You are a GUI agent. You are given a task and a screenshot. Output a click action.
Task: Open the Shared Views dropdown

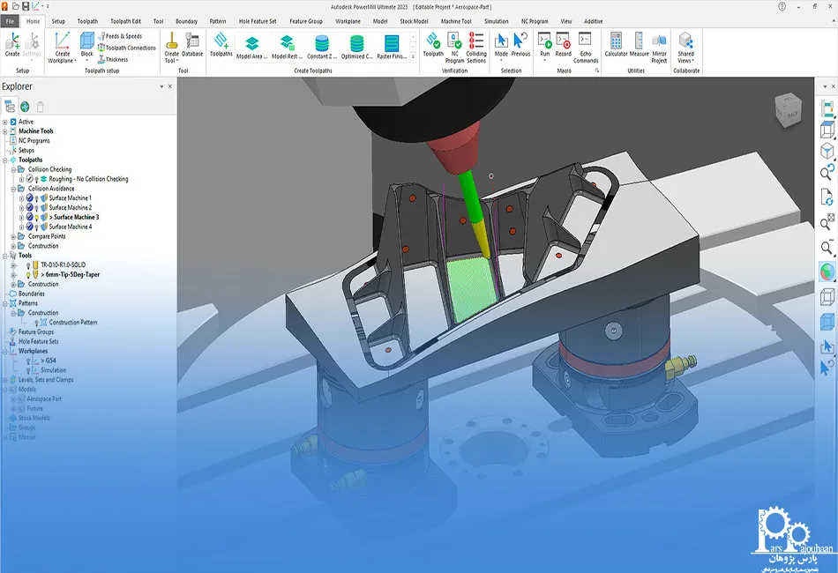tap(685, 57)
